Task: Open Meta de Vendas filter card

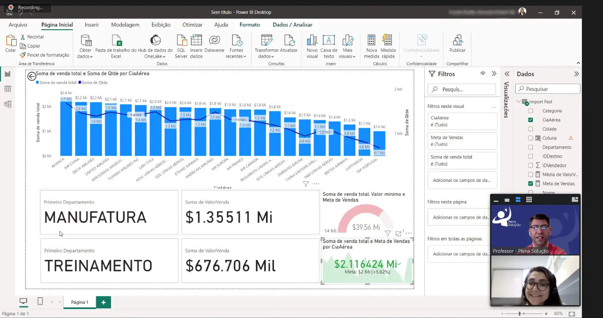Action: [462, 141]
